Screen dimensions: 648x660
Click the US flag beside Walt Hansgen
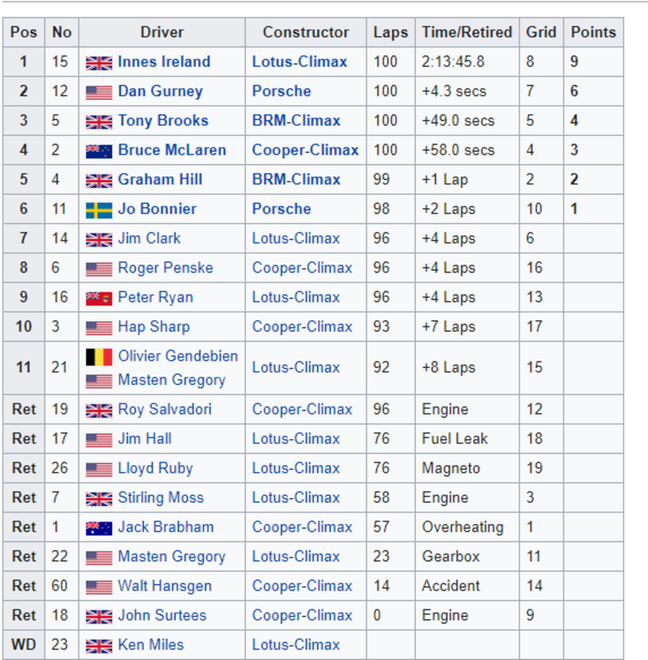click(99, 587)
